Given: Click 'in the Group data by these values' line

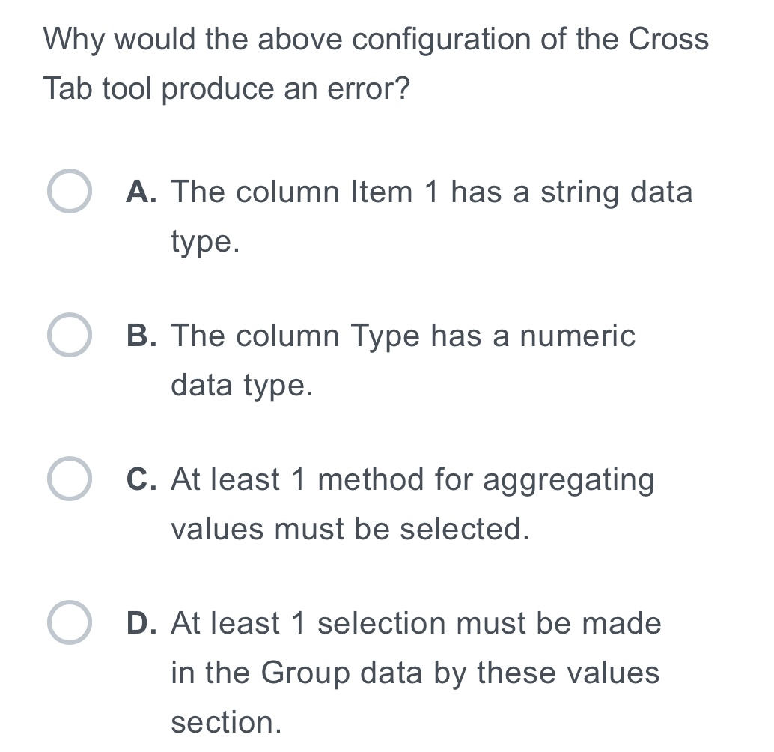Looking at the screenshot, I should coord(415,673).
